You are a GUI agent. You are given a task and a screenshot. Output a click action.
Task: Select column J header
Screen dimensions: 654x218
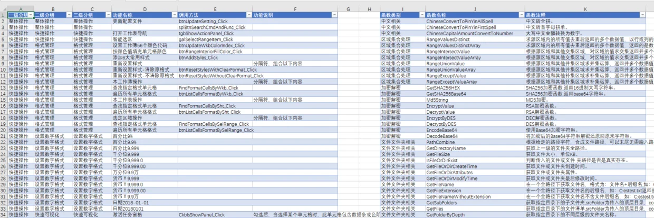(475, 9)
